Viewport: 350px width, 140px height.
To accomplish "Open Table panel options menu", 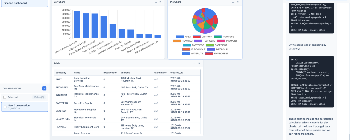I will 194,63.
